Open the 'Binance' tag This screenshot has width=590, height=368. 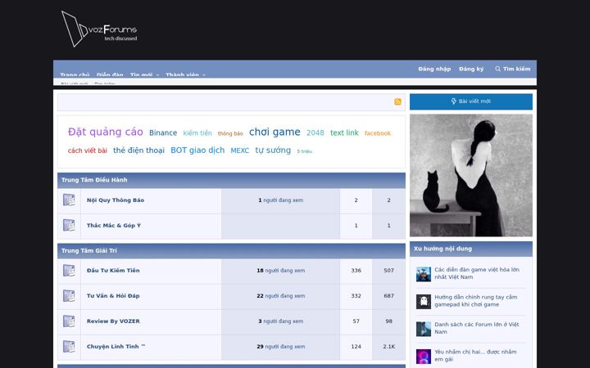point(163,133)
